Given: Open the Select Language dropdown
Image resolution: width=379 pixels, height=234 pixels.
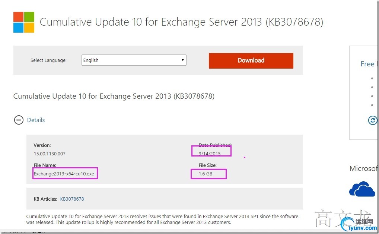Looking at the screenshot, I should [x=134, y=60].
